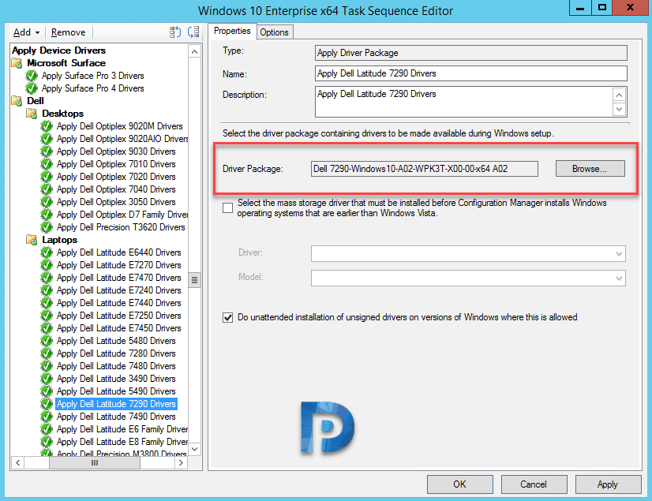Uncheck unattended installation of unsigned drivers
Screen dimensions: 652x501
[227, 318]
